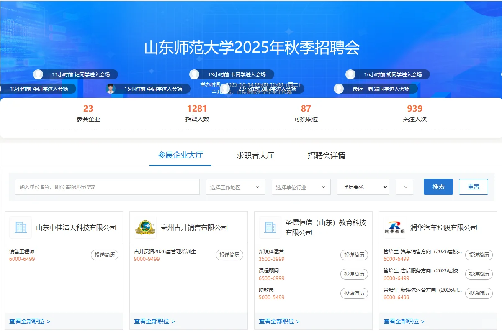Screen dimensions: 502x331
Task: Click salary 9000-9499 under 古井贡酒
Action: (147, 259)
